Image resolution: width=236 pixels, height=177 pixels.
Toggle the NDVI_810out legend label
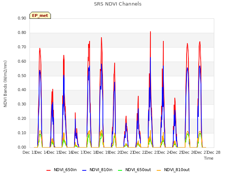177,170
